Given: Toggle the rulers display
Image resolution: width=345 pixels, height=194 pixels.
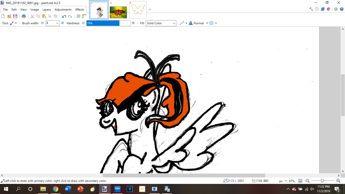Looking at the screenshot, I should tap(84, 16).
